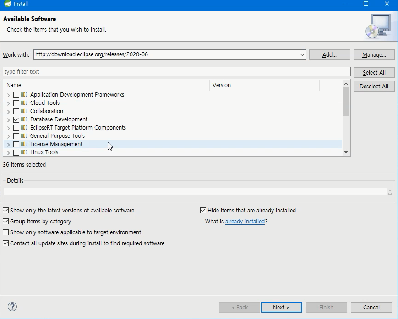
Task: Click category icon beside Cloud Tools
Action: click(x=24, y=103)
